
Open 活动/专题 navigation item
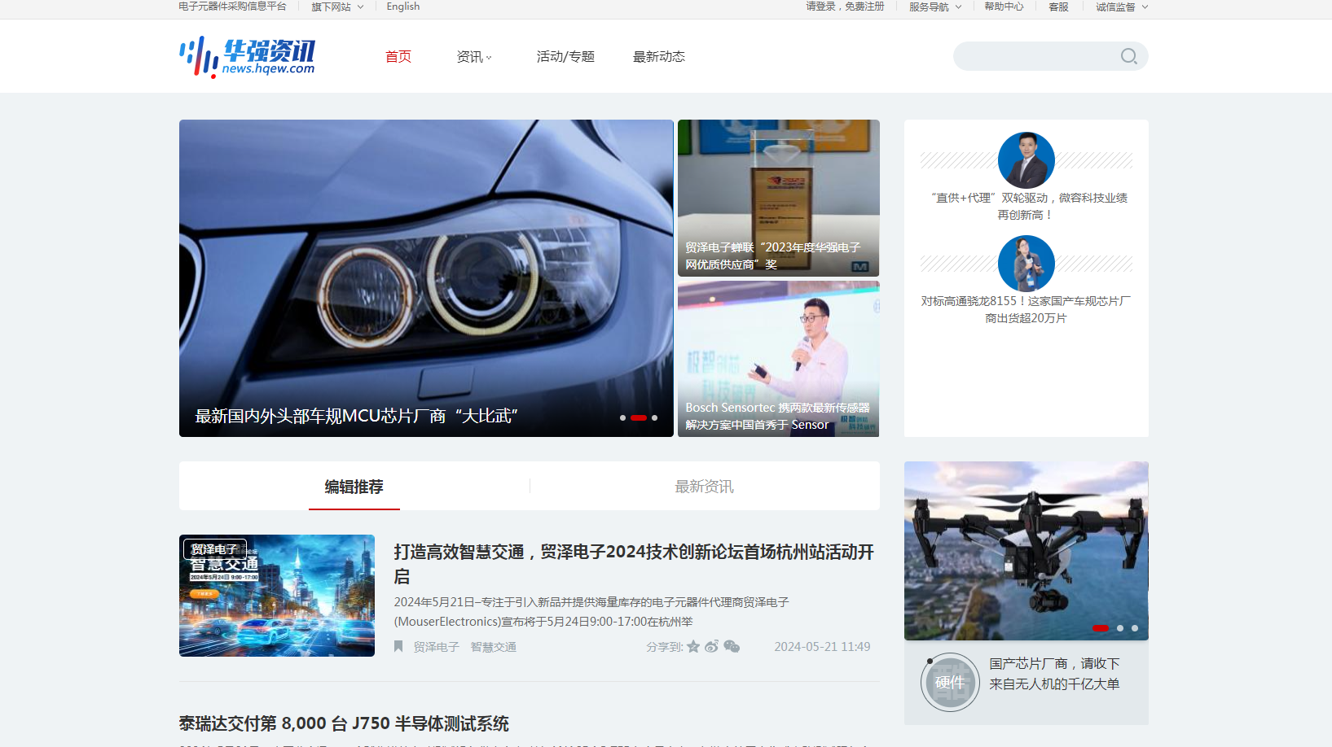[565, 56]
